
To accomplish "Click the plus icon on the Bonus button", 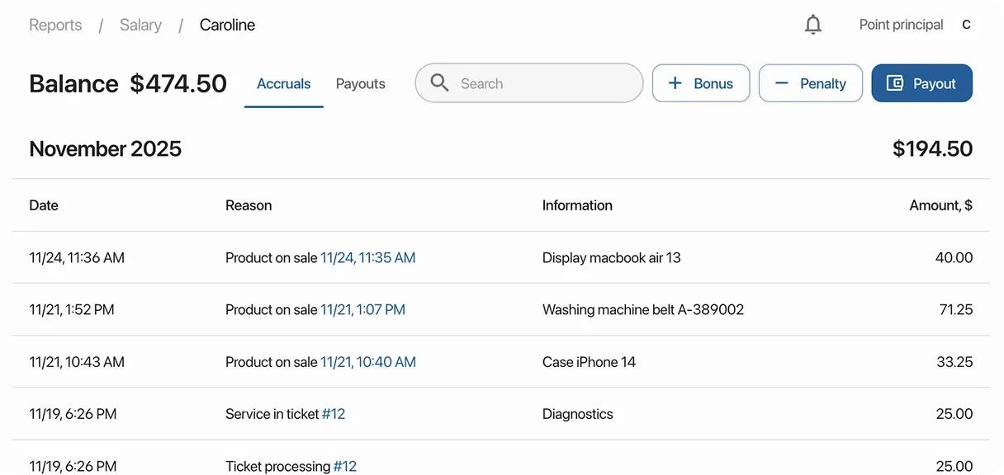I will 676,82.
